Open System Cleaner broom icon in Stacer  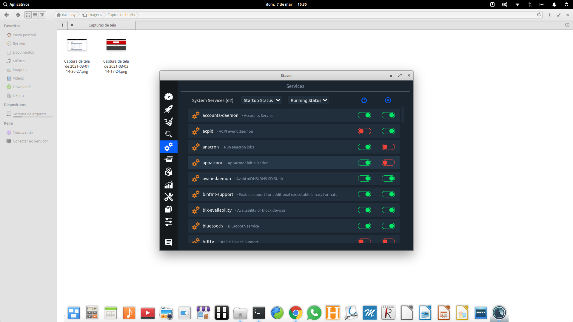point(169,122)
